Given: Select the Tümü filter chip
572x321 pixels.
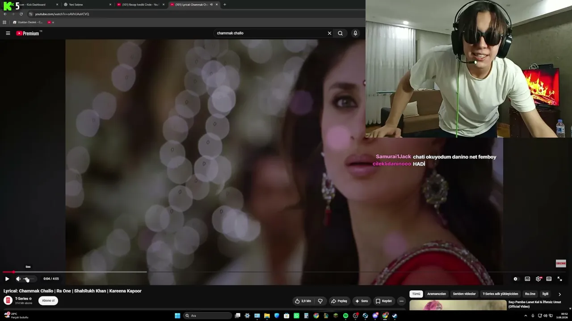Looking at the screenshot, I should pyautogui.click(x=416, y=294).
